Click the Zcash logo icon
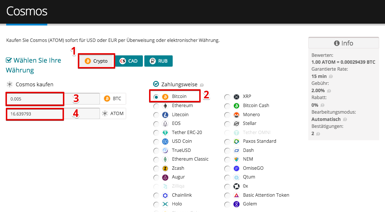The height and width of the screenshot is (212, 385). pos(165,168)
